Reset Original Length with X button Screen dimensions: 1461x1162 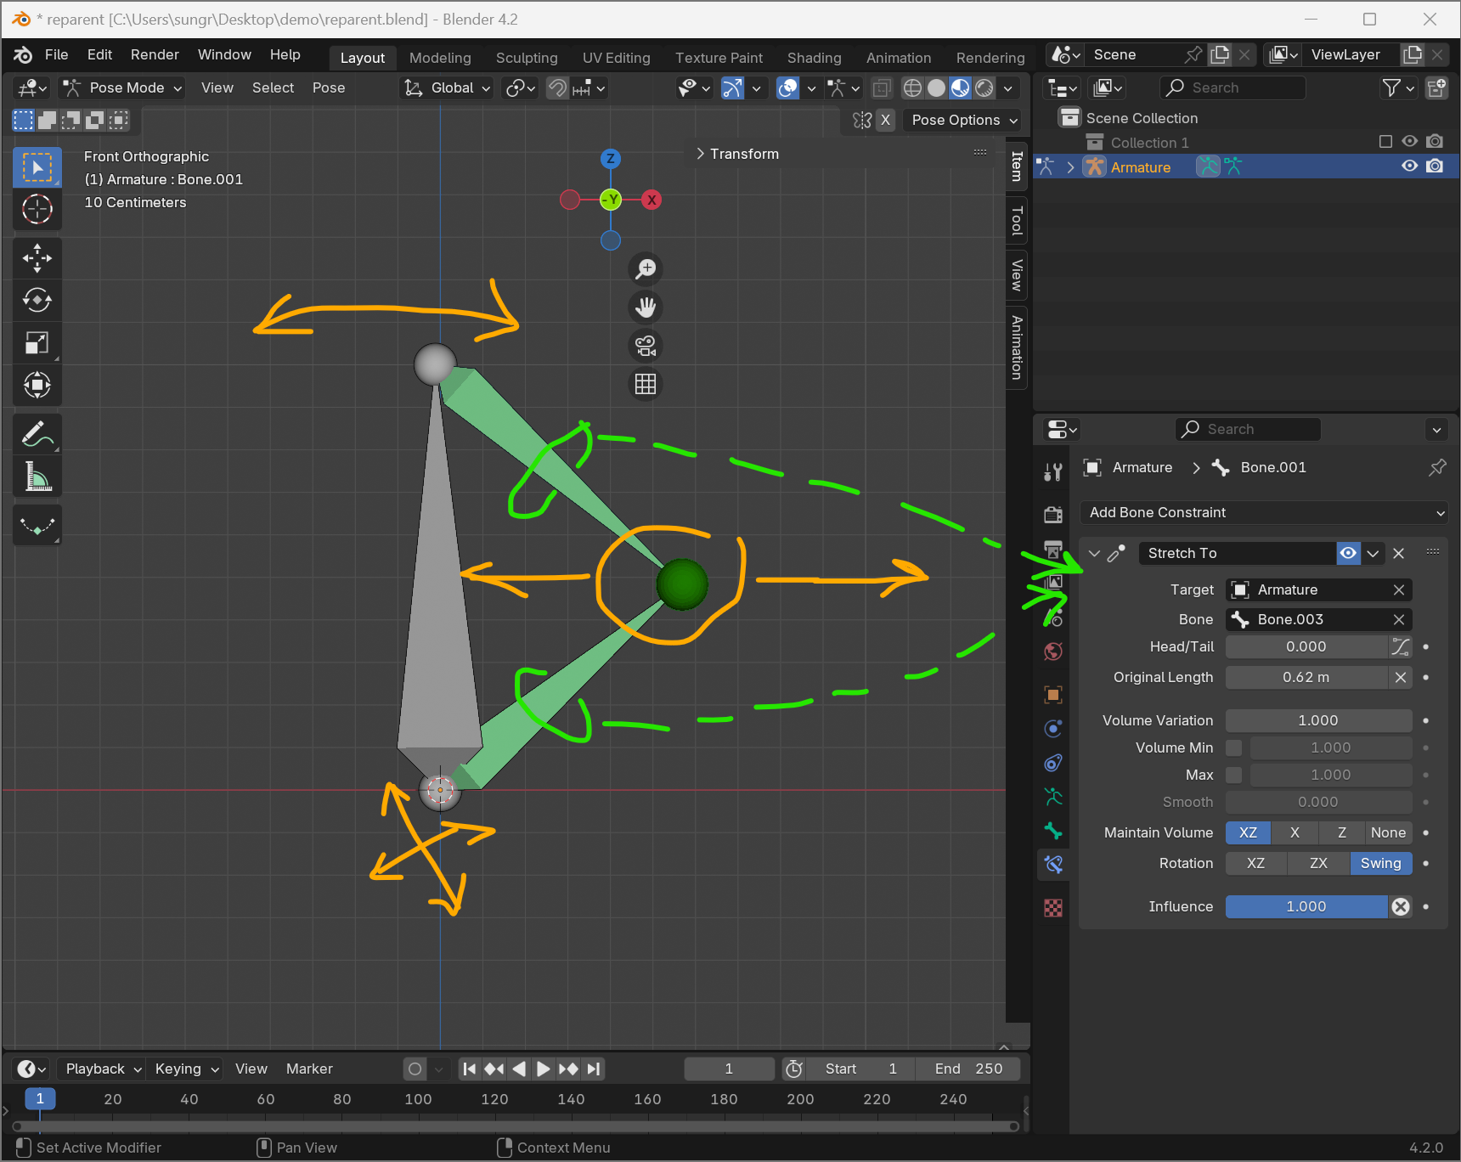coord(1400,677)
